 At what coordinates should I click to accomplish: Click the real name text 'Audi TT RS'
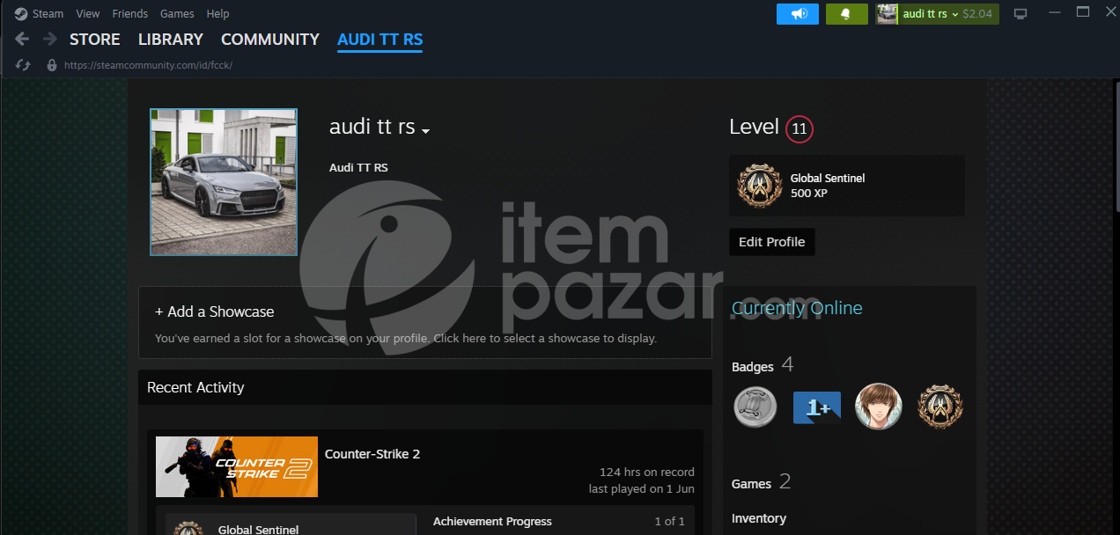pos(358,167)
